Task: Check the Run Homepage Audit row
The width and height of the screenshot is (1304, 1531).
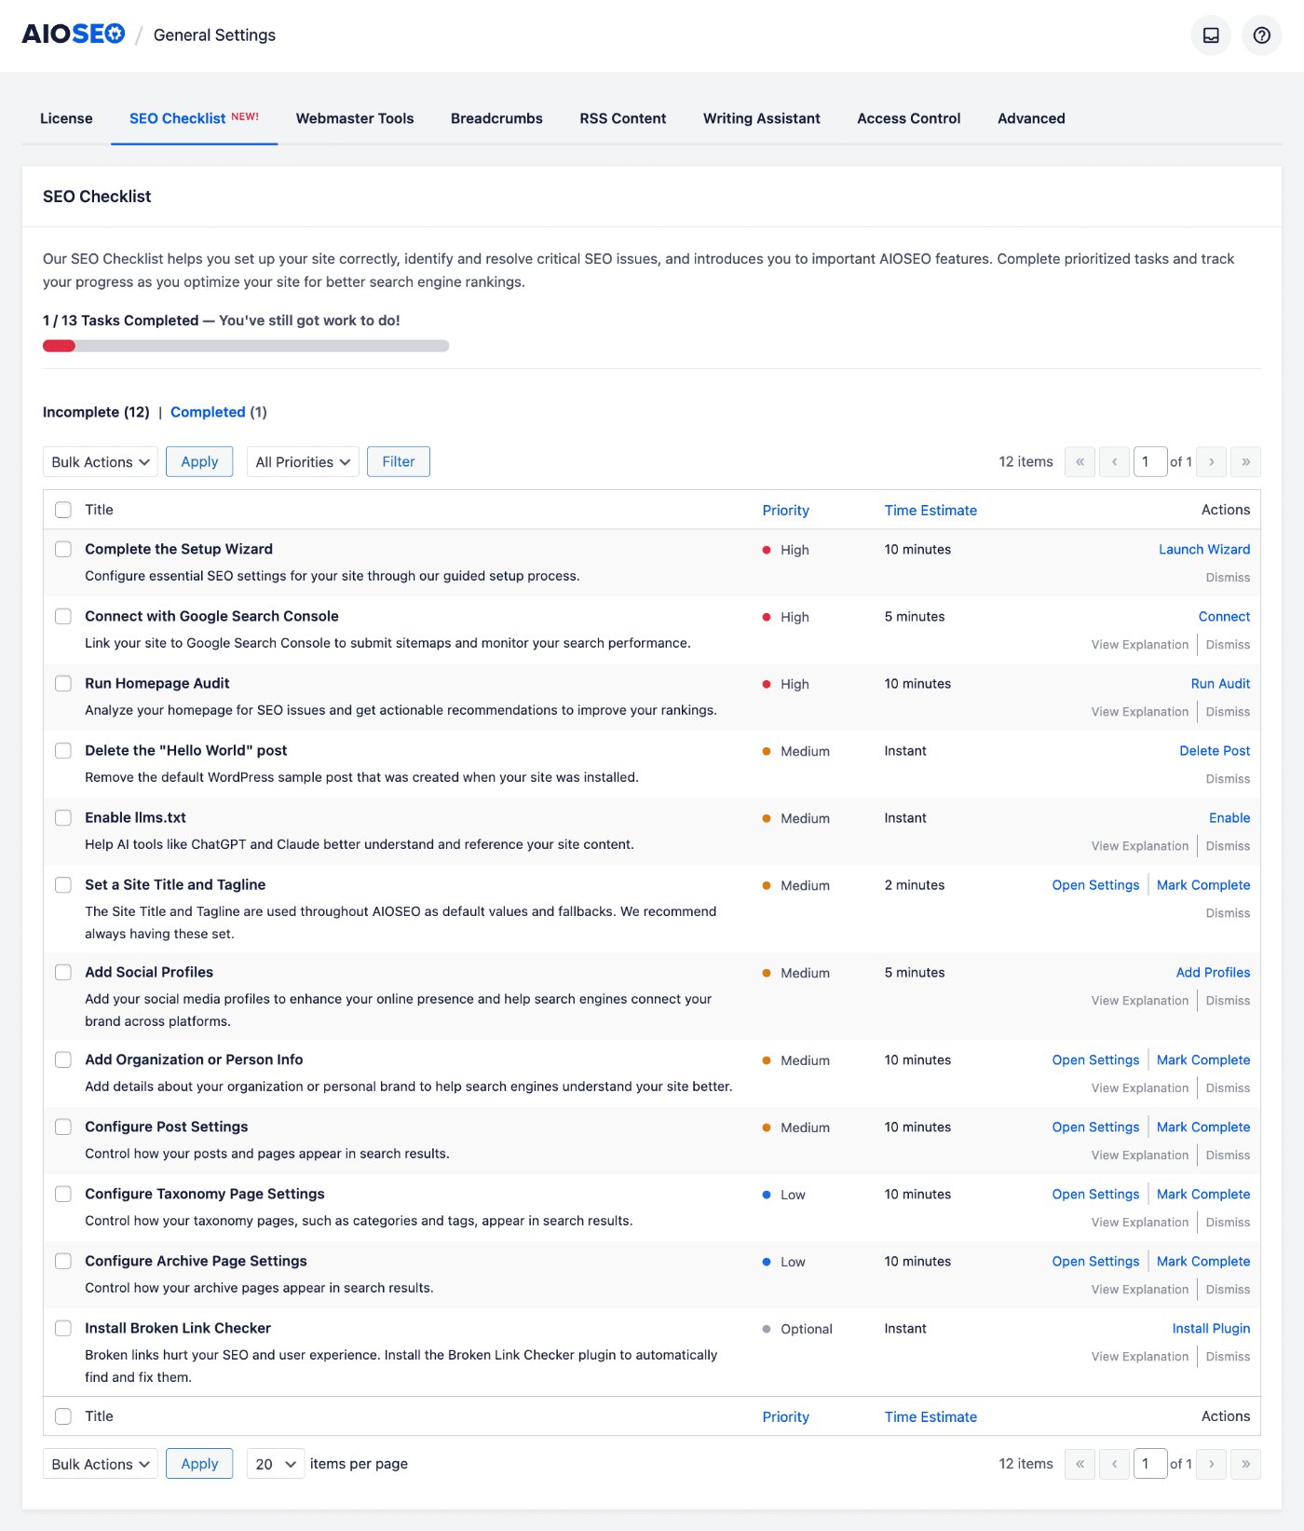Action: point(63,683)
